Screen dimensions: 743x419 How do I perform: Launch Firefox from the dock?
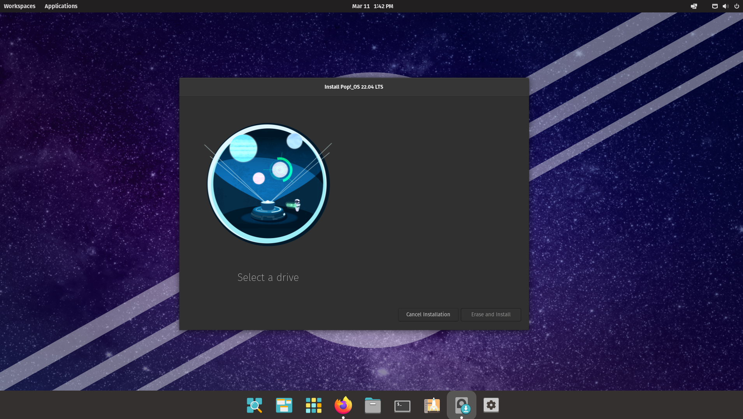click(x=343, y=405)
